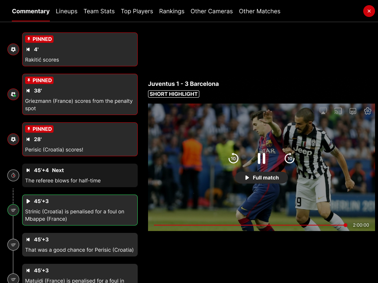Jump back to 45'+3 Perisic good chance
Viewport: 378px width, 283px height.
pyautogui.click(x=28, y=240)
